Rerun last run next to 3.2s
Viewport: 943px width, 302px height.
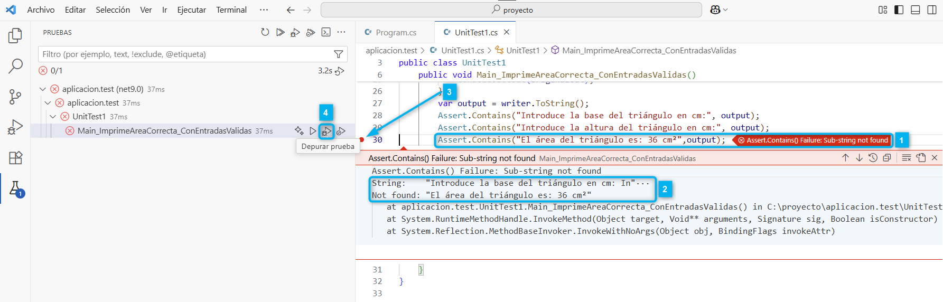pyautogui.click(x=340, y=71)
